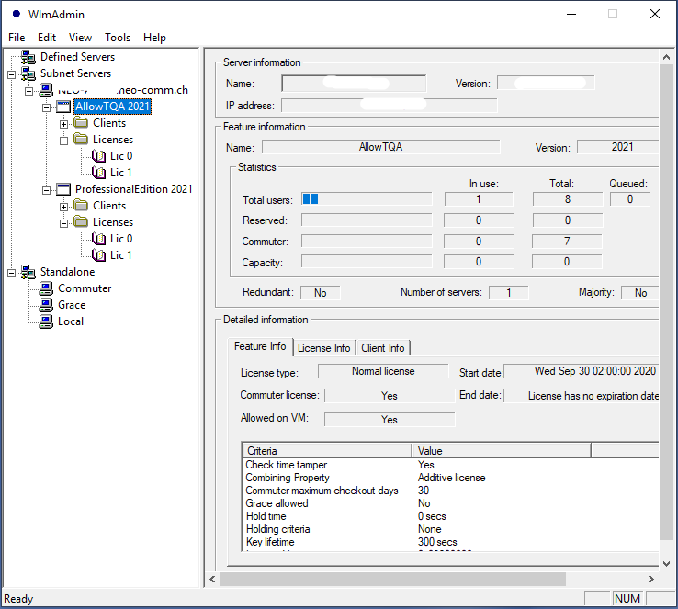
Task: Collapse Licenses under AllowTQA 2021
Action: pos(63,141)
